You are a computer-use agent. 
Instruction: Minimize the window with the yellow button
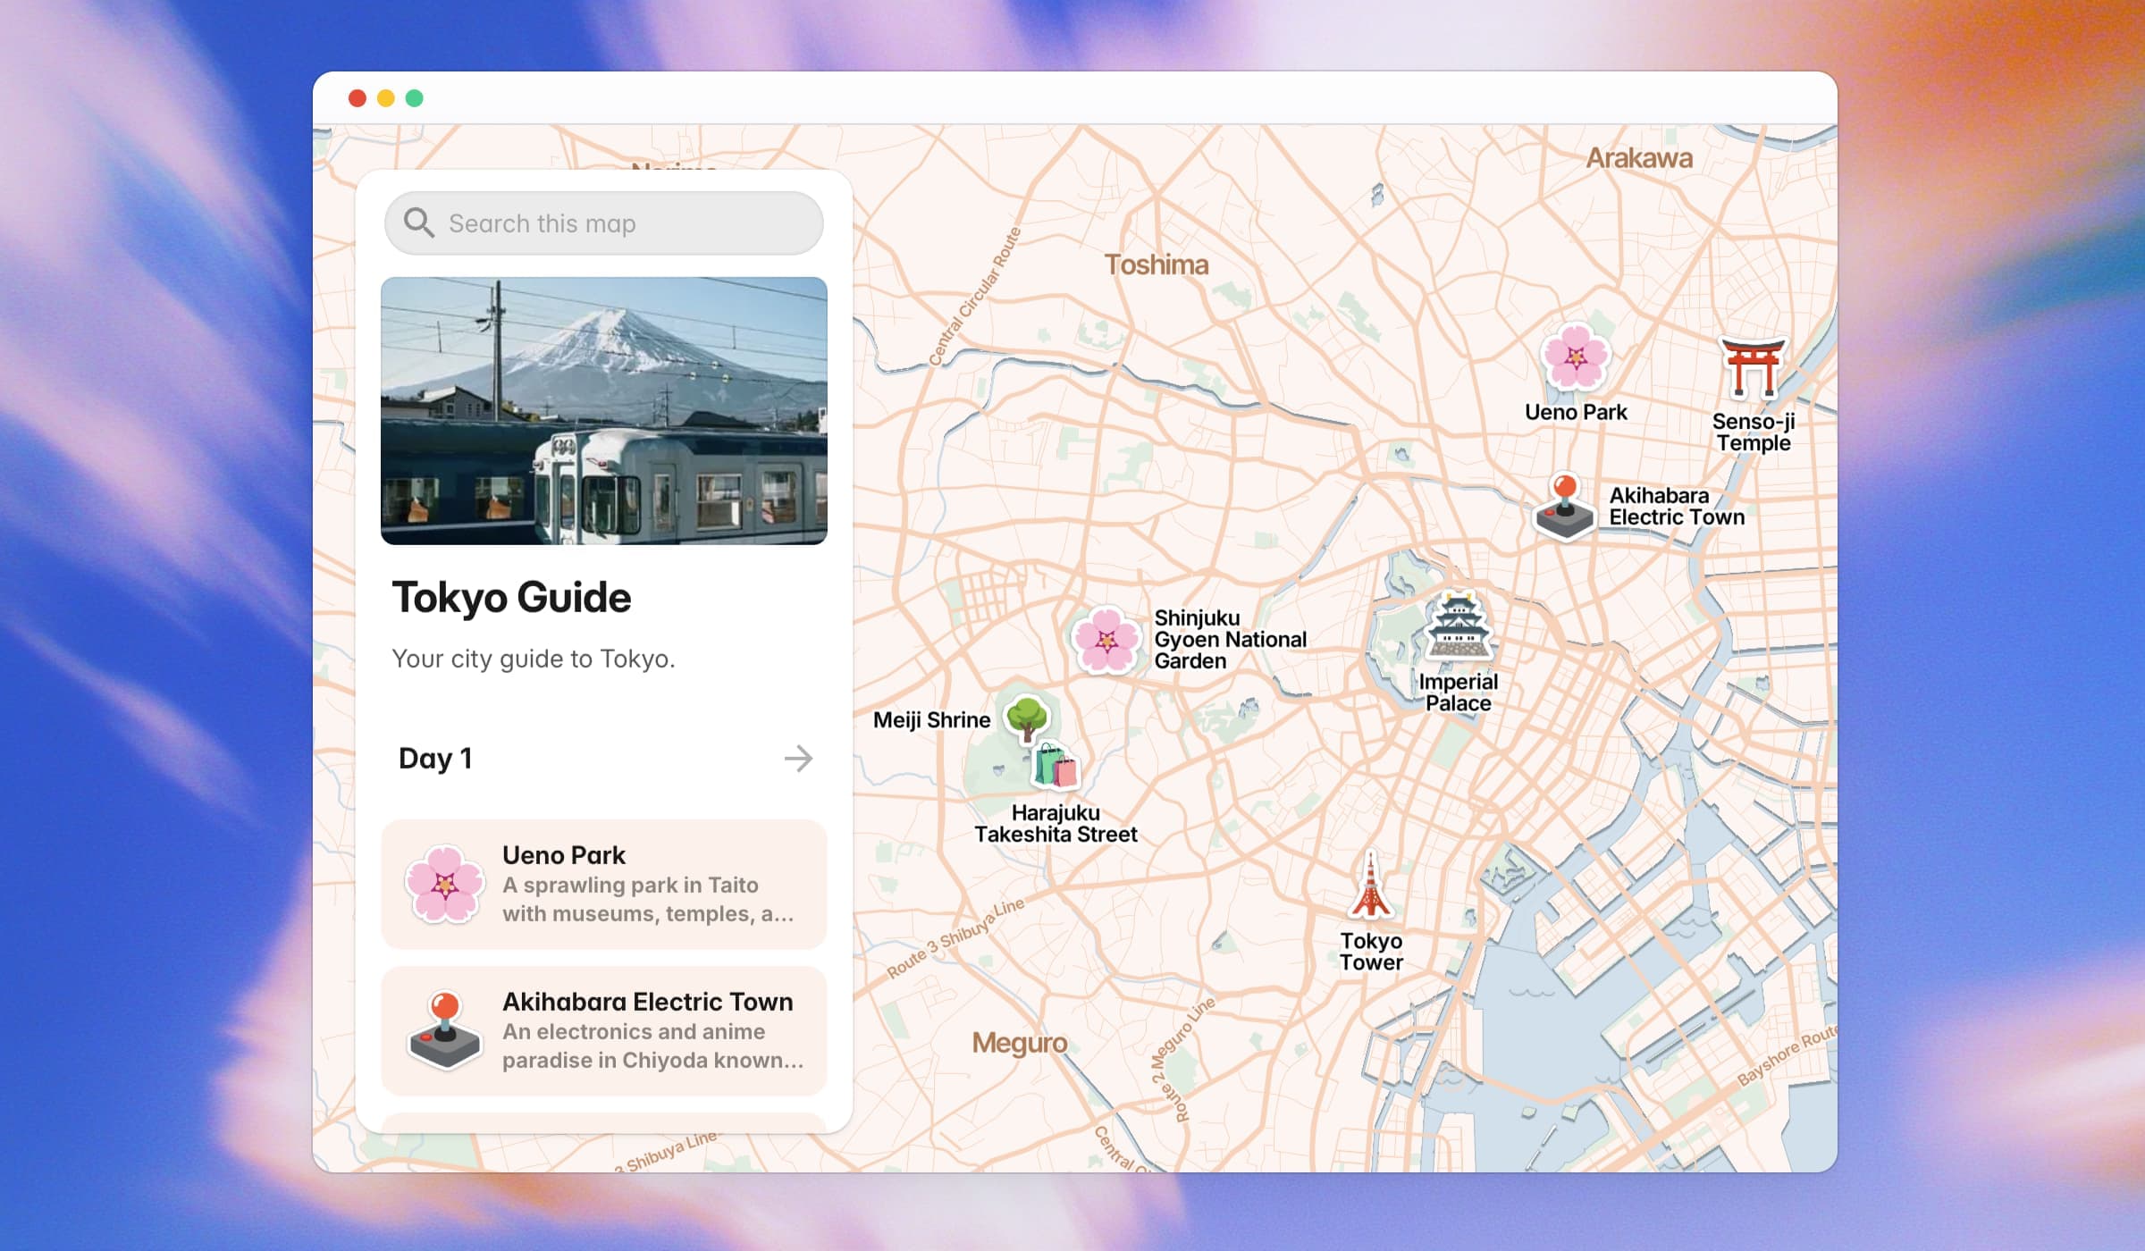(x=386, y=98)
